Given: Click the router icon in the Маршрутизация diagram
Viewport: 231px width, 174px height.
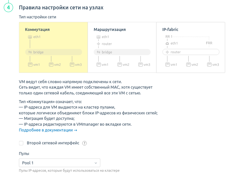Looking at the screenshot, I should (99, 44).
